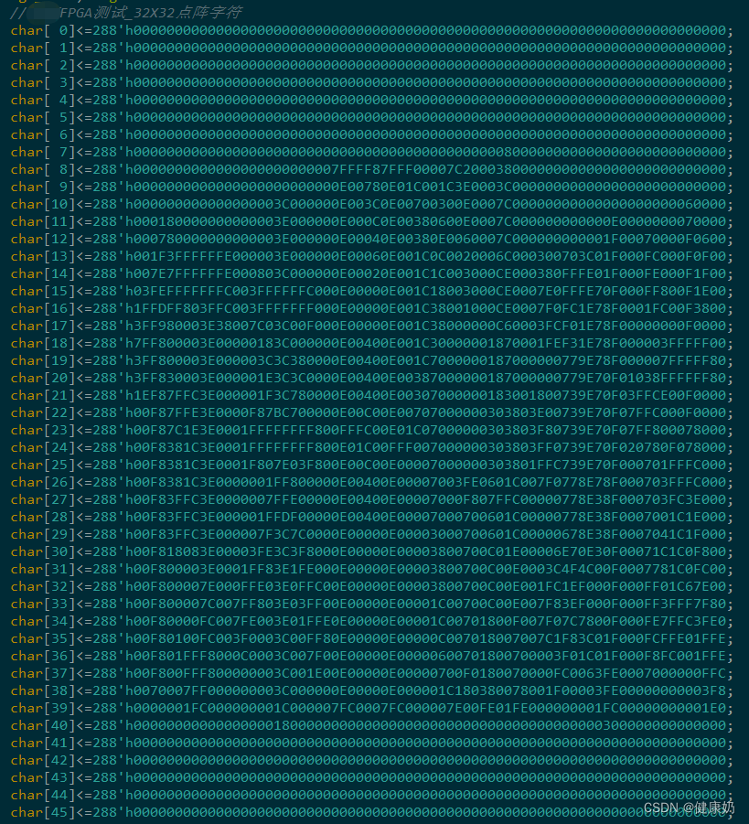Select the code line starting char[34]
749x824 pixels.
[371, 621]
